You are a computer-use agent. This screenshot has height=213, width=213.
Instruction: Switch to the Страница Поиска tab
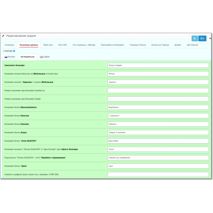[138, 45]
